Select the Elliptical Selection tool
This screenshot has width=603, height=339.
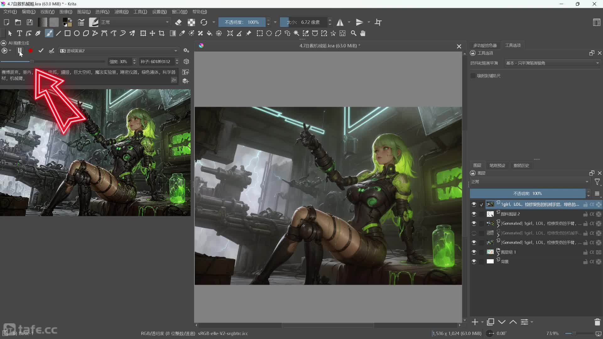coord(269,33)
